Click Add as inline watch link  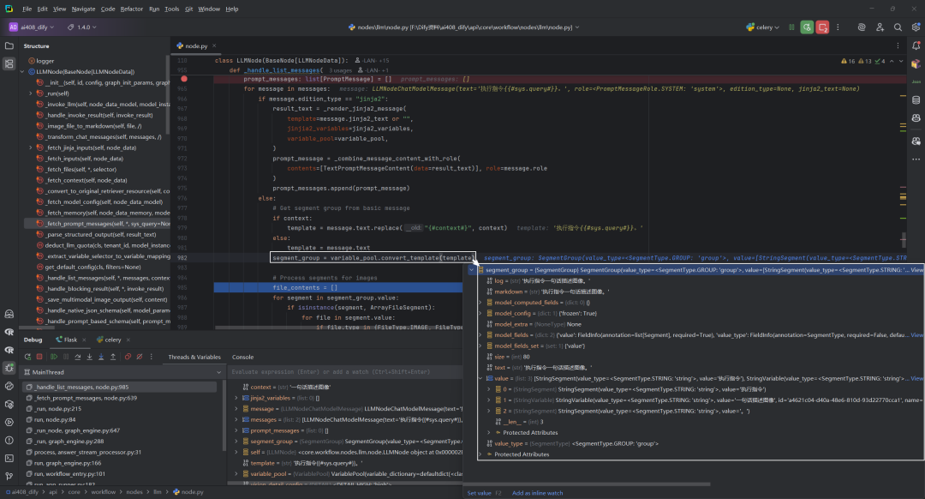537,493
